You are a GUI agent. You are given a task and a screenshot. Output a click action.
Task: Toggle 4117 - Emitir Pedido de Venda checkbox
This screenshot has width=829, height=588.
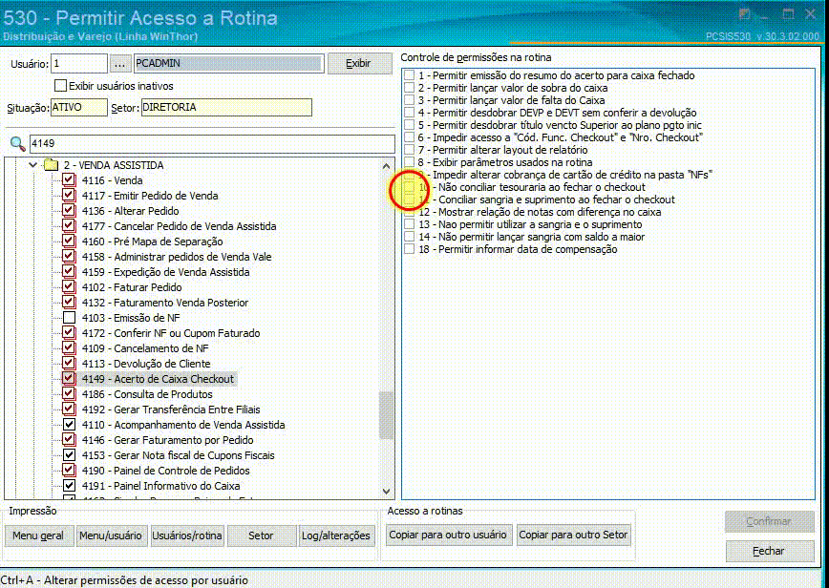[x=69, y=196]
